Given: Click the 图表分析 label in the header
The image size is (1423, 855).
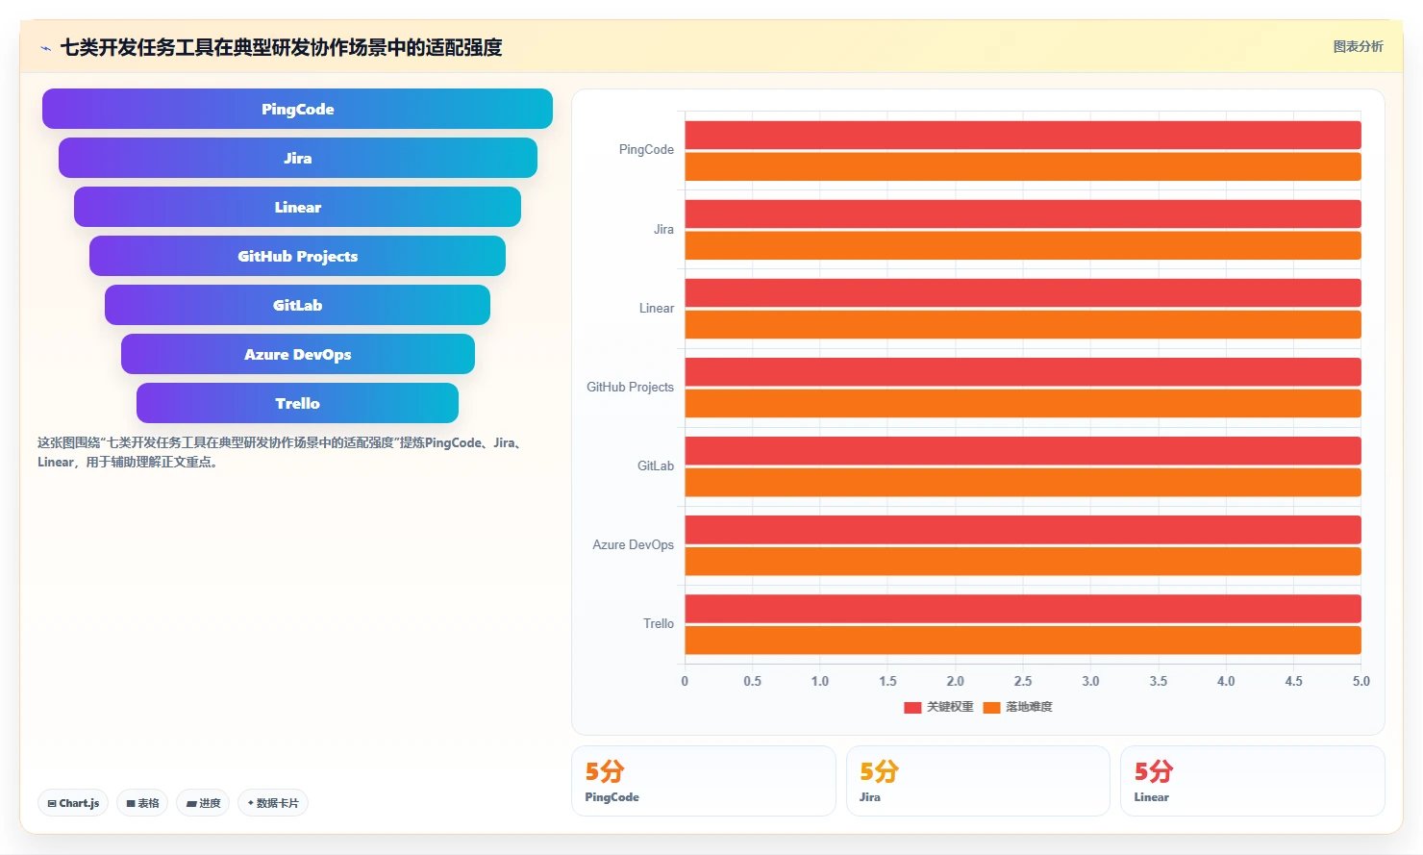Looking at the screenshot, I should (1358, 46).
